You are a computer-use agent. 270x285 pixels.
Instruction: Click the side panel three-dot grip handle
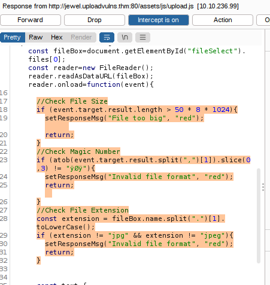pos(263,187)
